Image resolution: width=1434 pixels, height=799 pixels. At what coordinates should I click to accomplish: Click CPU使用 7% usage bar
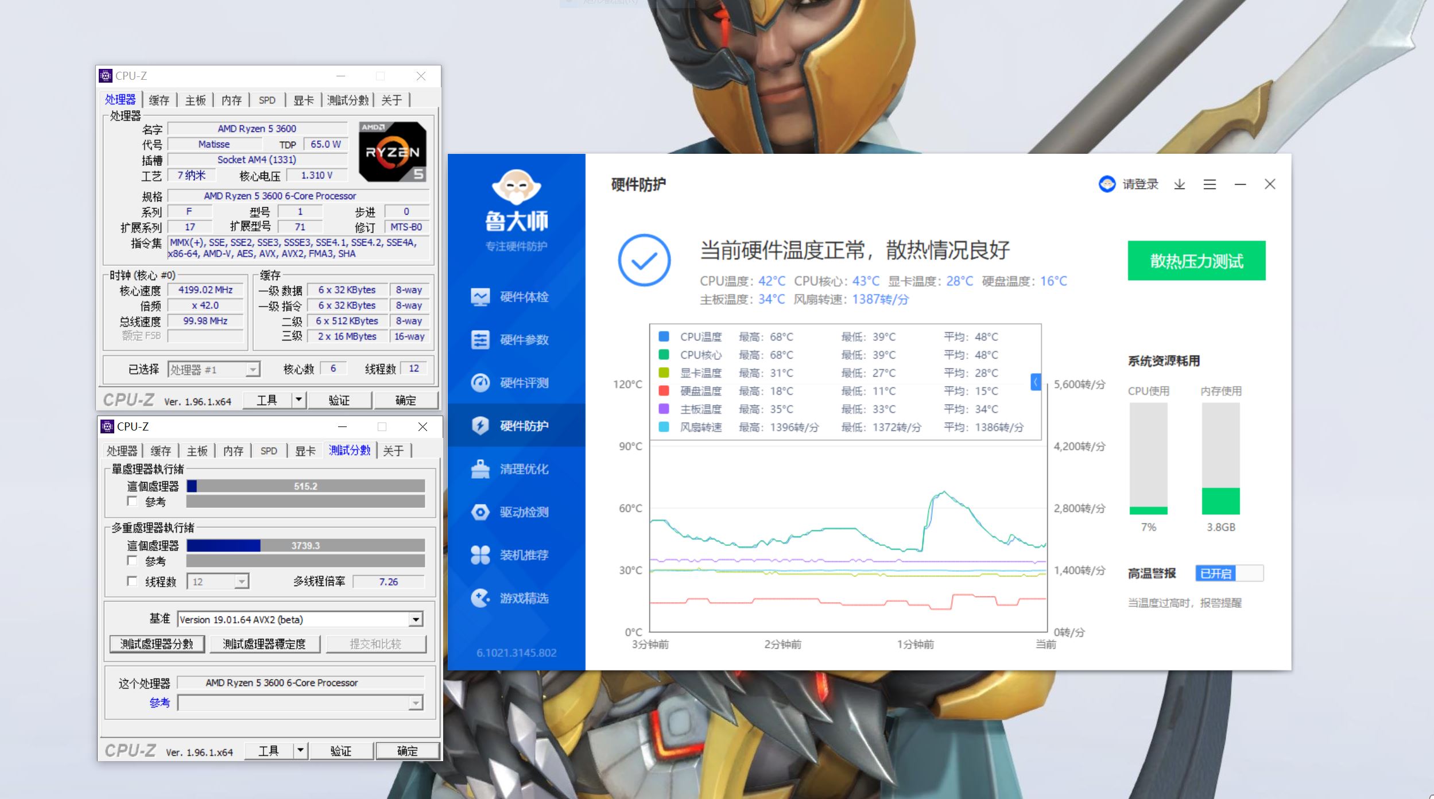click(x=1148, y=459)
